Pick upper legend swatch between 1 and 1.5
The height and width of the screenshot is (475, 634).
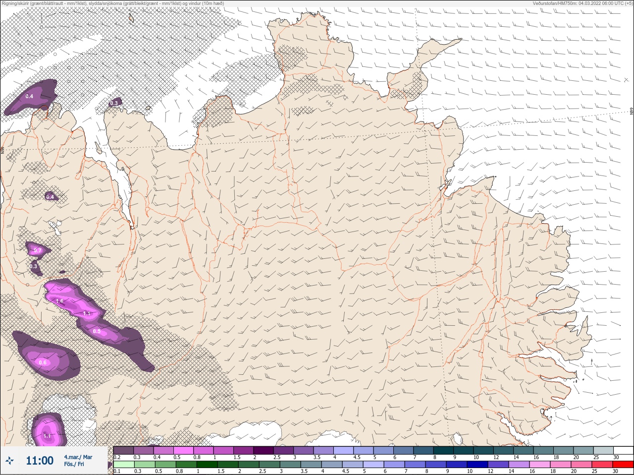point(223,450)
